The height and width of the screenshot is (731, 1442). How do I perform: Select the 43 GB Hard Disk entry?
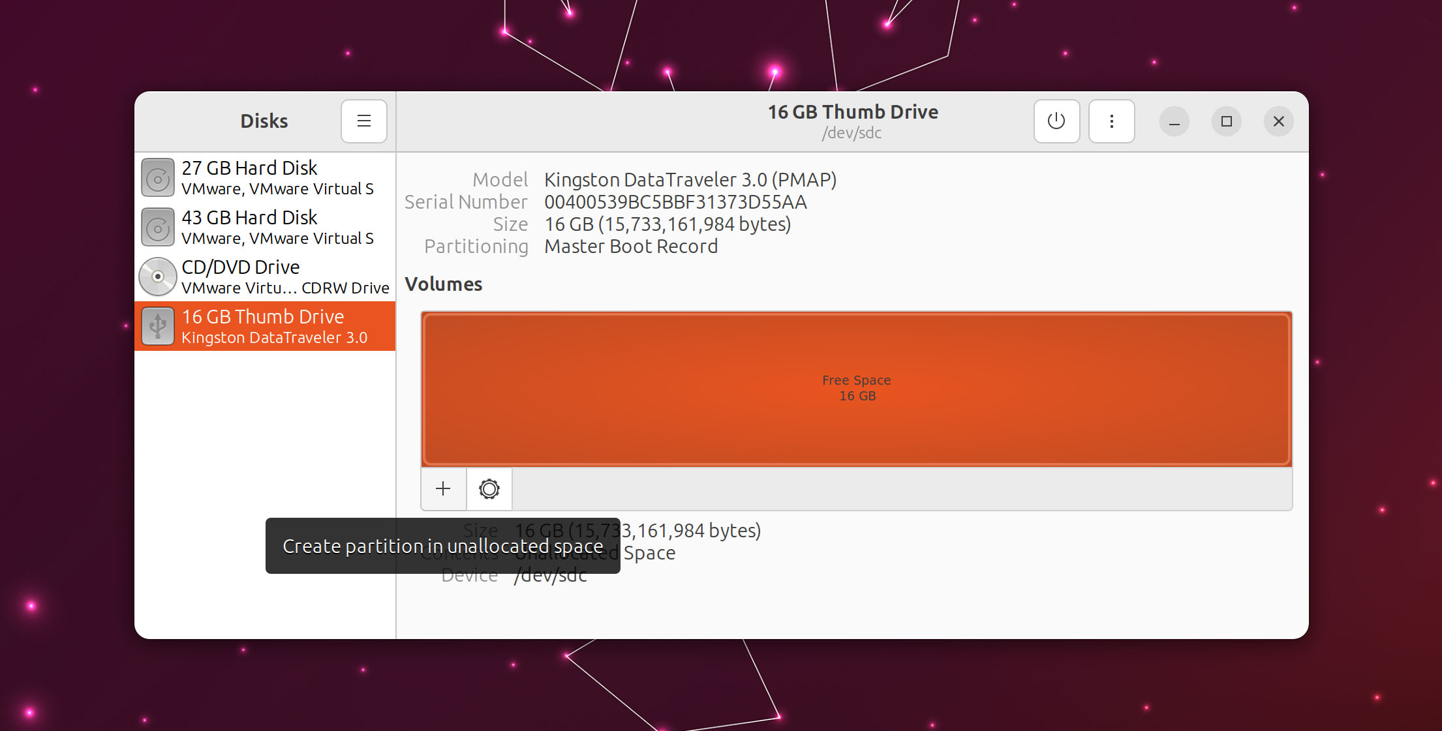(265, 227)
